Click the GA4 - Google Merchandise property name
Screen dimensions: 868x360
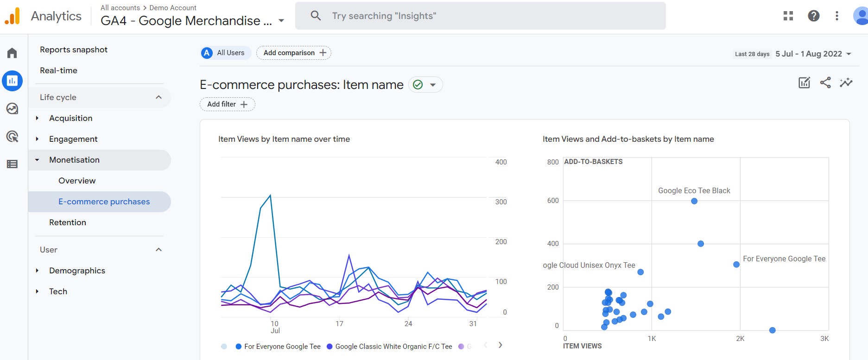coord(186,21)
